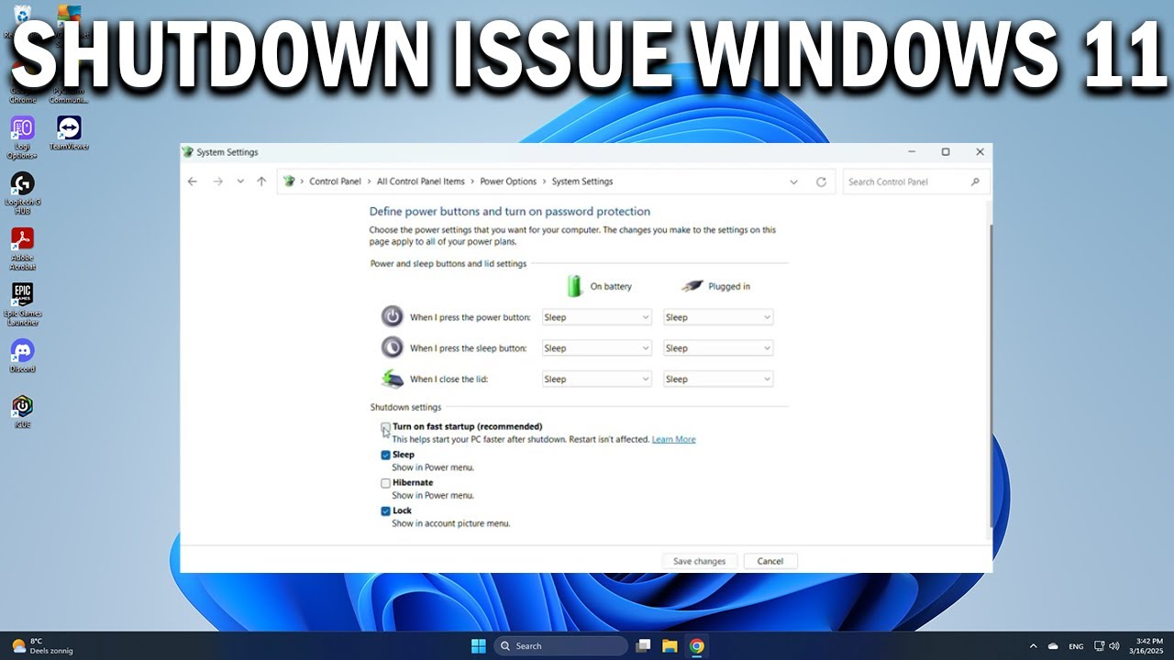The width and height of the screenshot is (1174, 660).
Task: Select All Control Panel Items breadcrumb
Action: (421, 181)
